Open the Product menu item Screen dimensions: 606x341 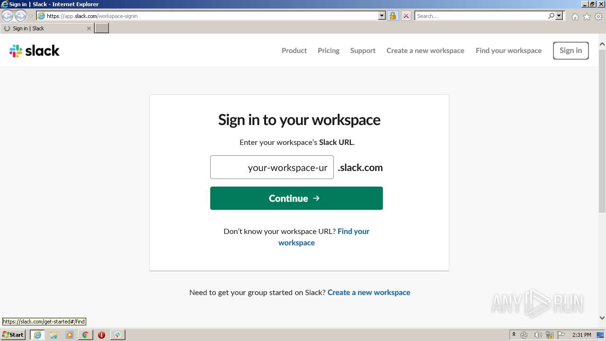pos(294,51)
